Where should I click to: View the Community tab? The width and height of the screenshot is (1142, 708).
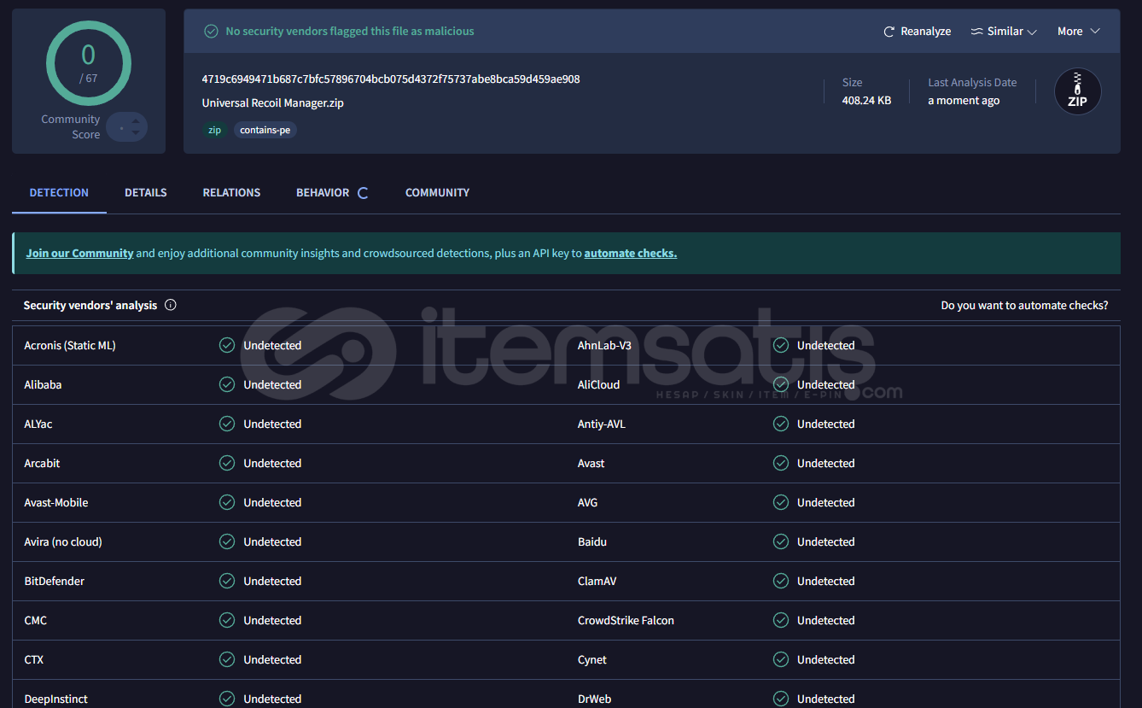pyautogui.click(x=437, y=193)
